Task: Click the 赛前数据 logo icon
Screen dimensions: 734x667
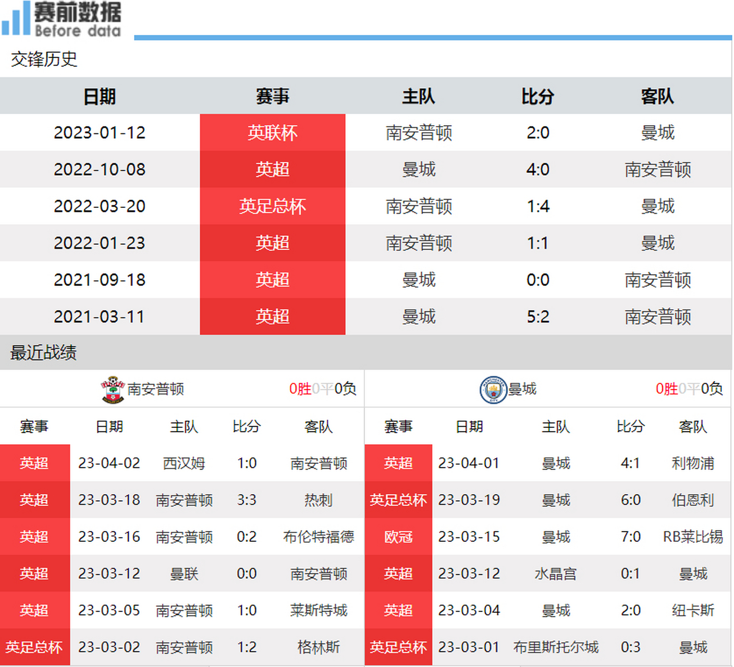Action: tap(16, 18)
